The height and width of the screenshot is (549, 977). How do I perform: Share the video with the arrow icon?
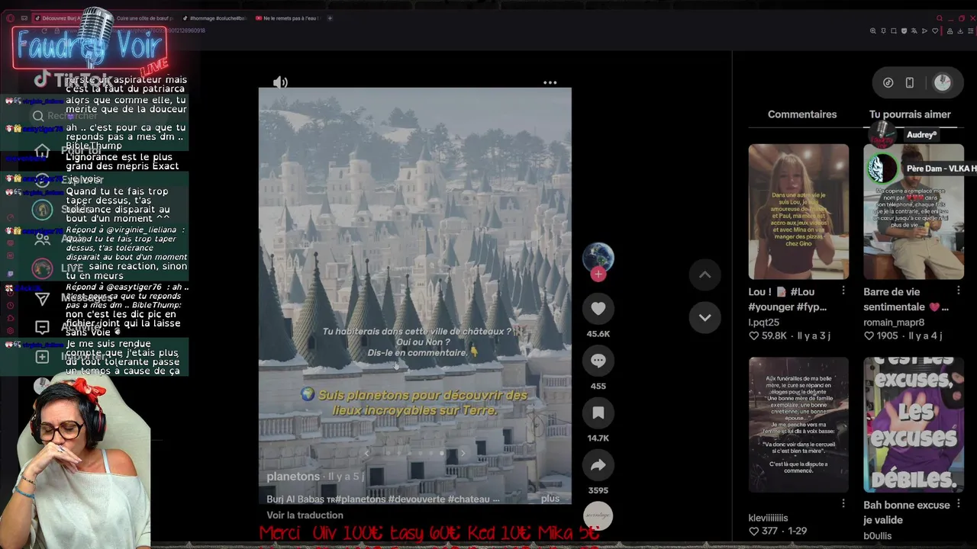(x=598, y=464)
